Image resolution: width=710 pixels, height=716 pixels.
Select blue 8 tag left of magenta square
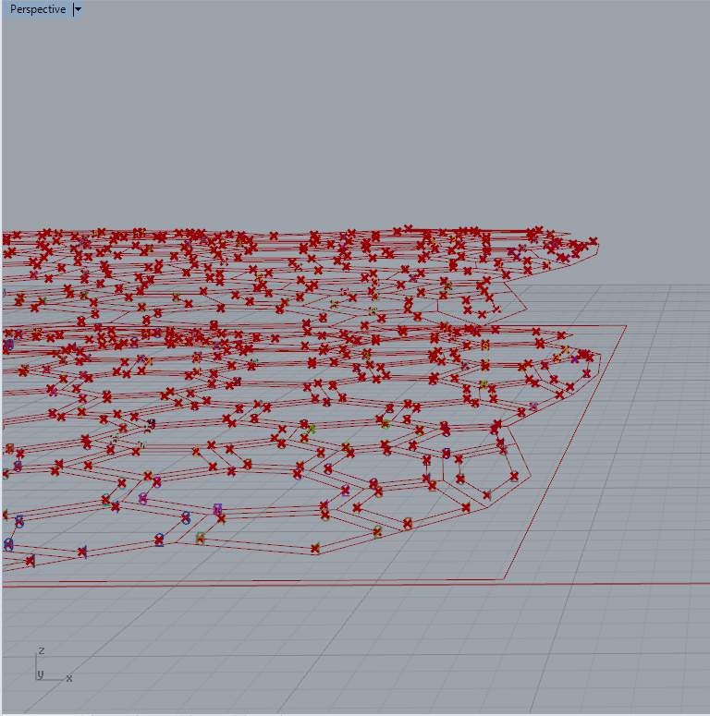coord(186,517)
